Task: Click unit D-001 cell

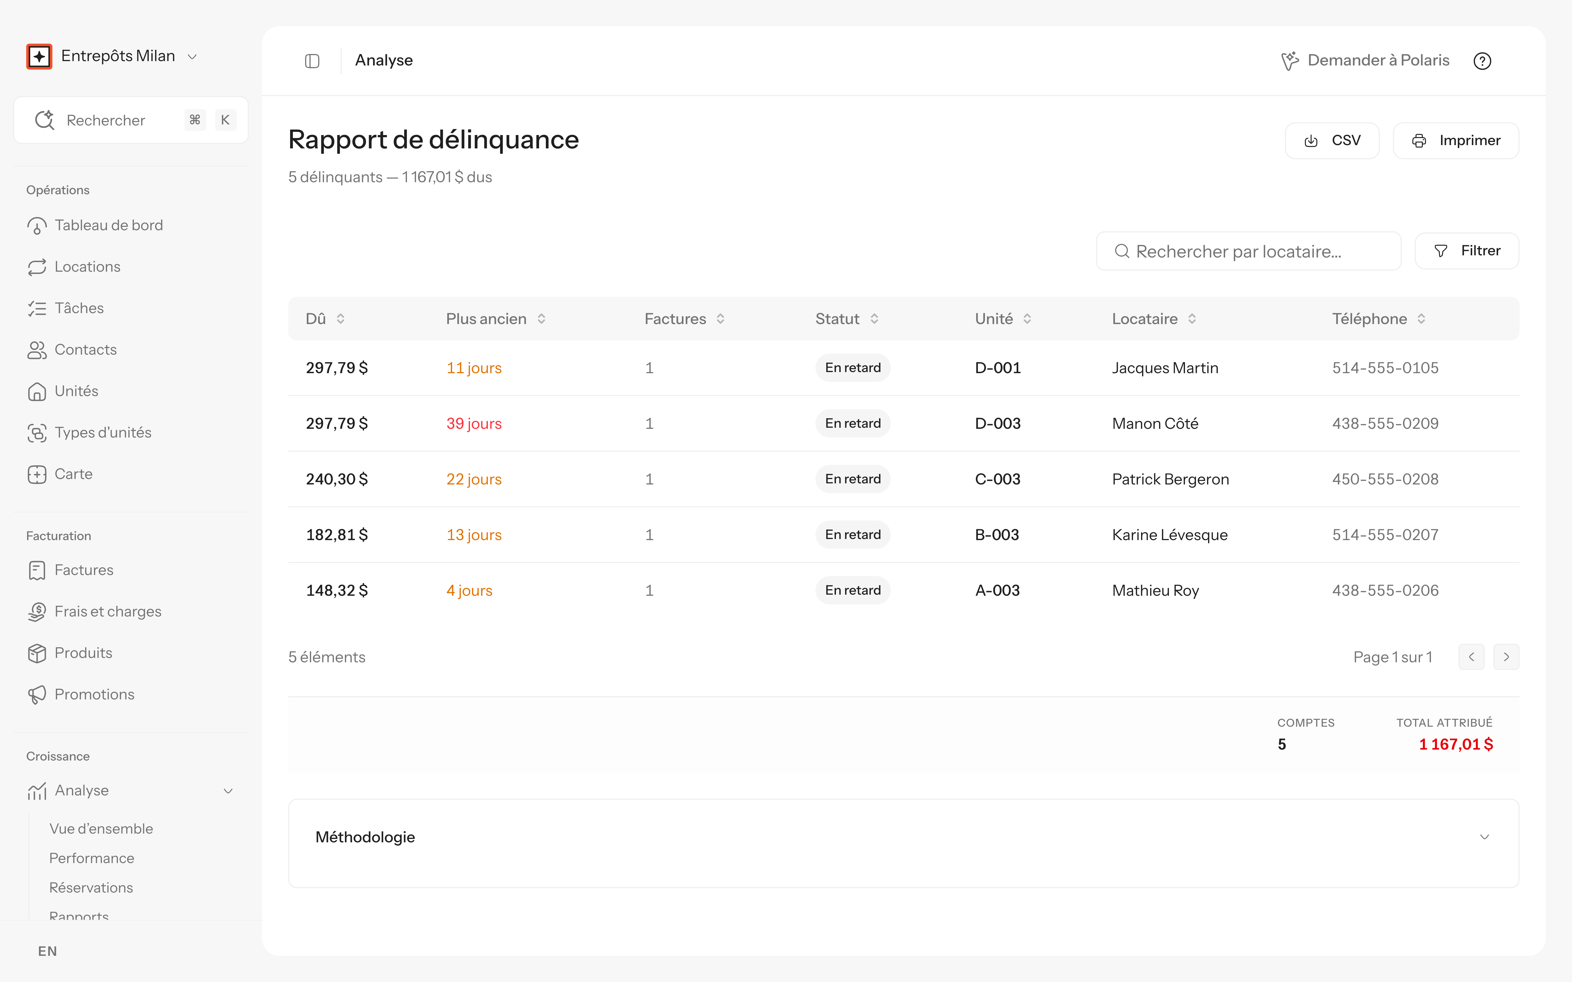Action: [998, 368]
